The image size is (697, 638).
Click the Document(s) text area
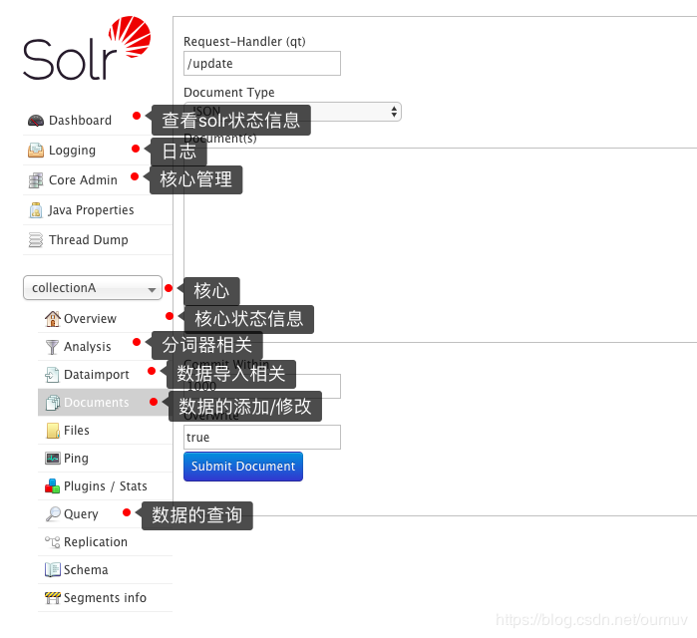(x=440, y=245)
